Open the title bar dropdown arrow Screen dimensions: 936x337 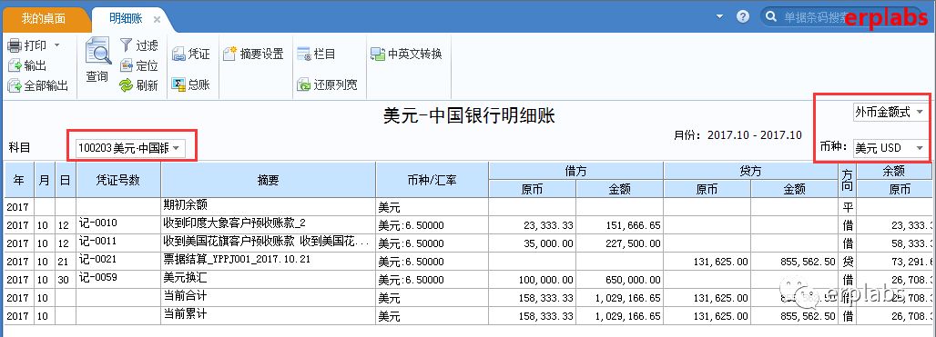pyautogui.click(x=720, y=16)
